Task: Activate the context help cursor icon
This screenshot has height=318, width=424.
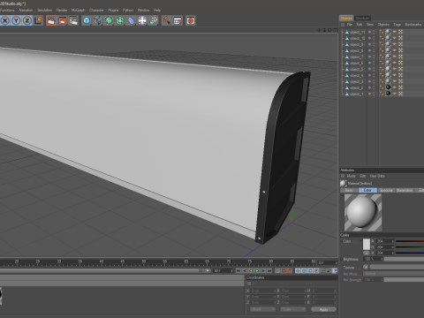Action: pyautogui.click(x=166, y=20)
